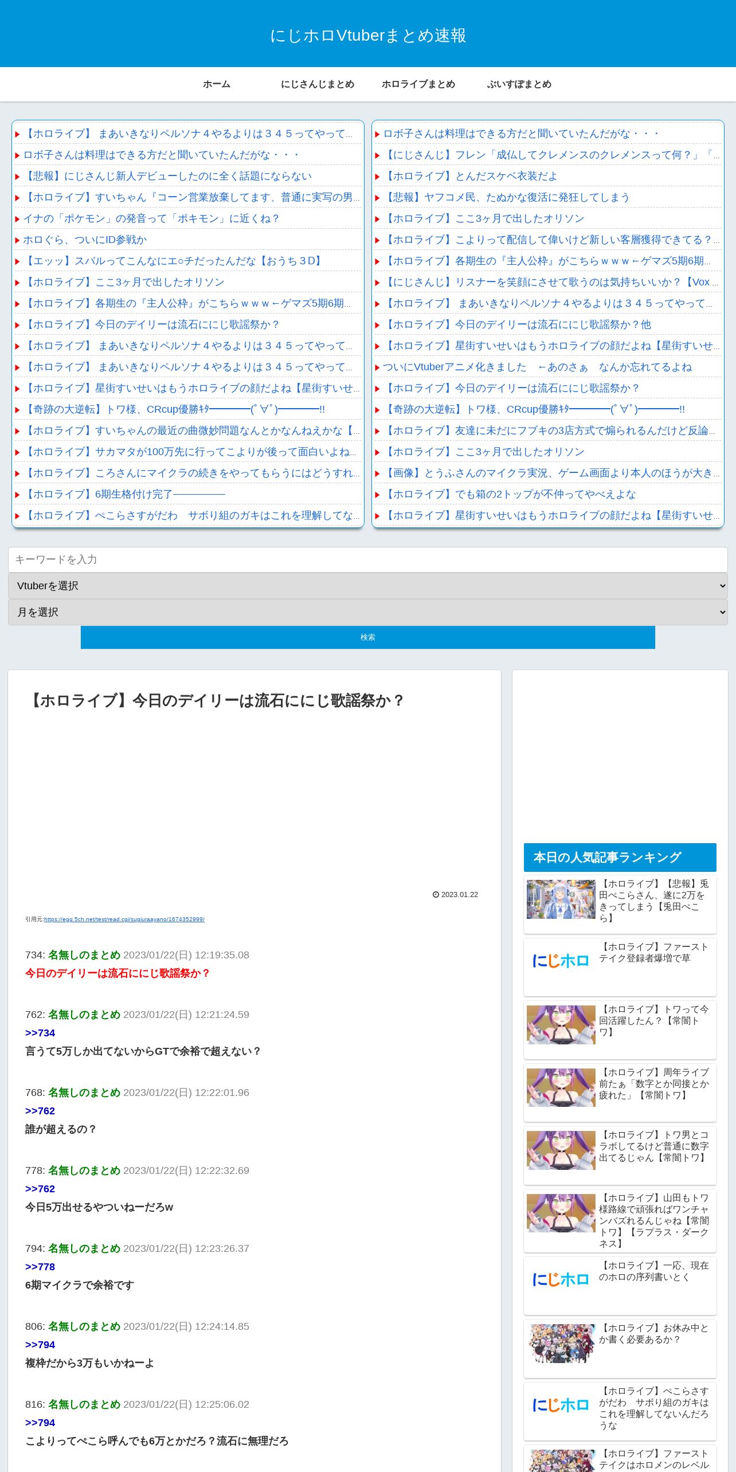The height and width of the screenshot is (1472, 736).
Task: Click post 734 red text 今日のデイリーは
Action: click(x=118, y=973)
